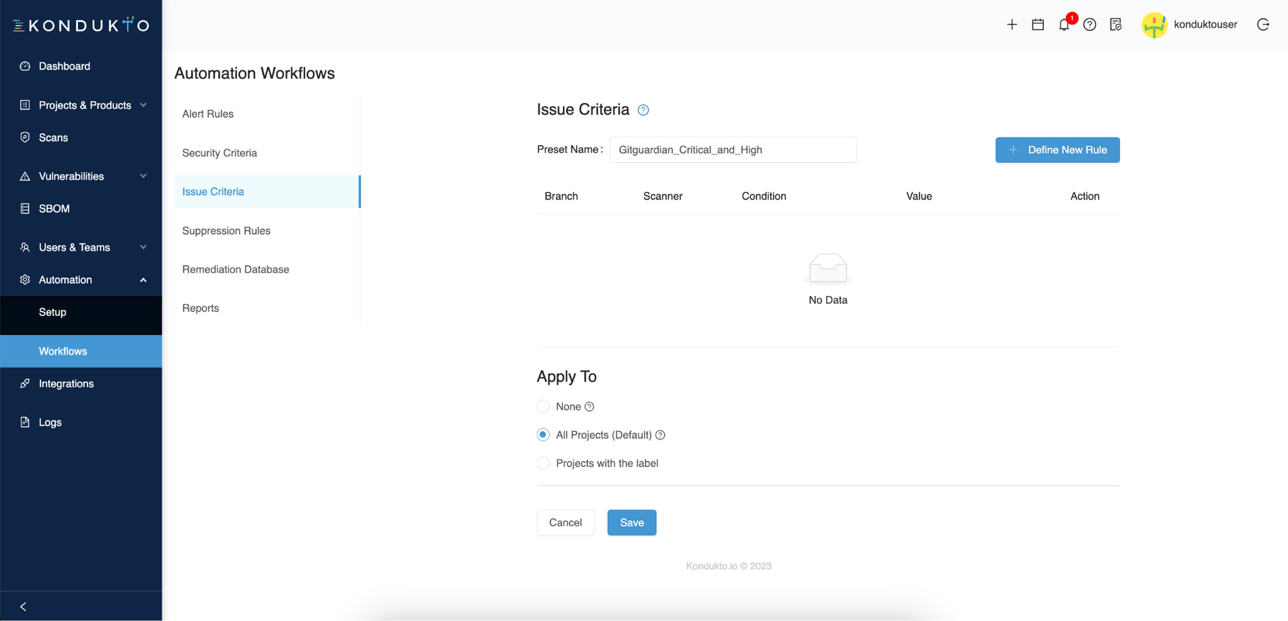
Task: Log out using the sign-out icon
Action: tap(1264, 24)
